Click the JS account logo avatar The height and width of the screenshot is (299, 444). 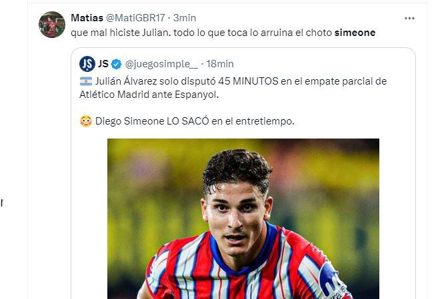pyautogui.click(x=87, y=64)
